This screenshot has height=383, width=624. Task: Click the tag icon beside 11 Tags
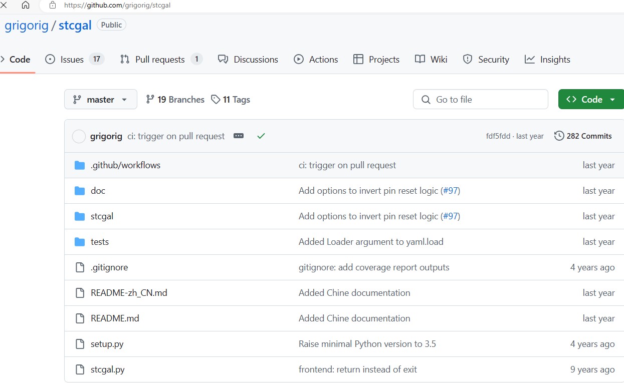(x=216, y=99)
